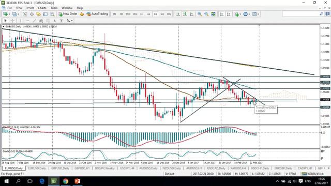Viewport: 331px width, 186px height.
Task: Toggle the AutoTrading button
Action: 97,14
